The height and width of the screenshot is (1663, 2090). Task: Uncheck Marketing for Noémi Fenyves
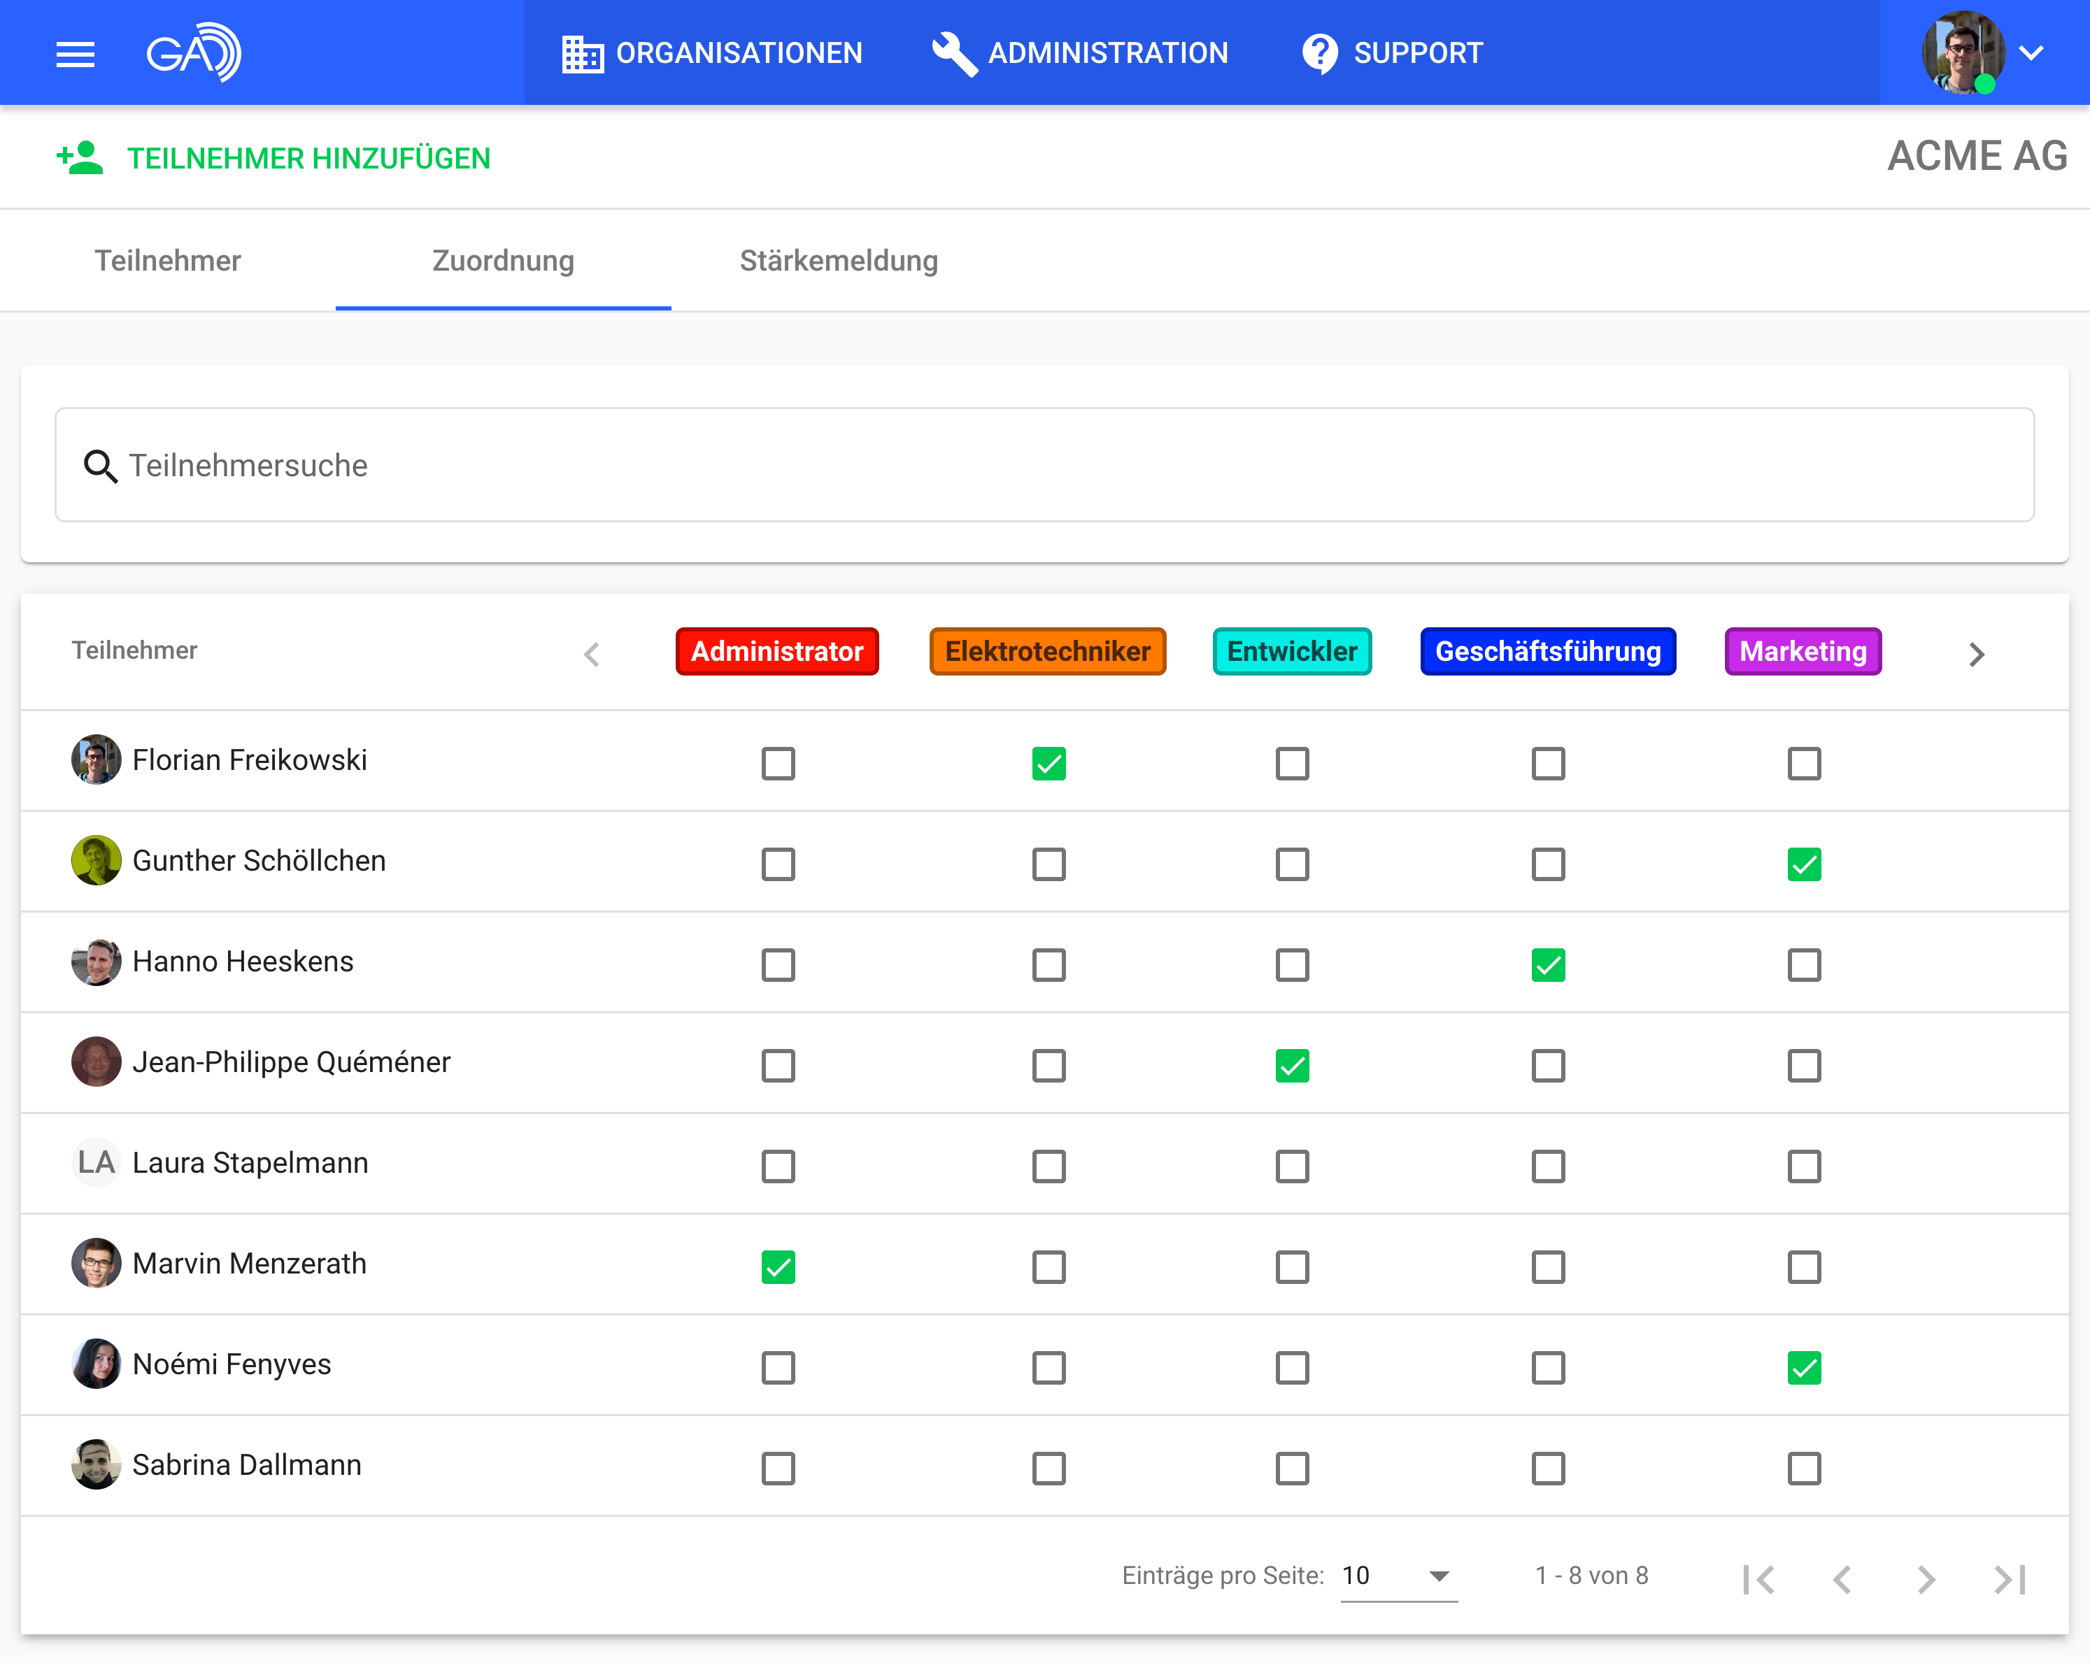[1803, 1369]
